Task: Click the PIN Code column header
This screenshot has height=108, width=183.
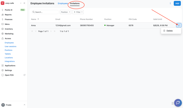Action: [133, 19]
